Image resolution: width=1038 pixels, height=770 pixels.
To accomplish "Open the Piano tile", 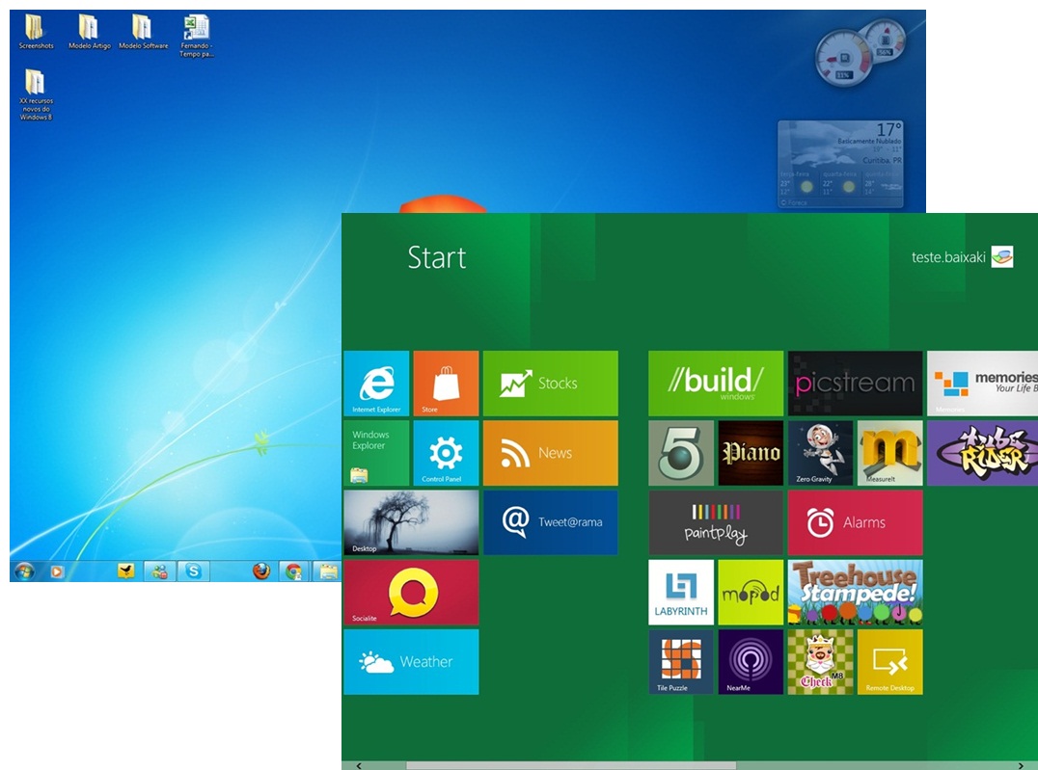I will pyautogui.click(x=751, y=453).
